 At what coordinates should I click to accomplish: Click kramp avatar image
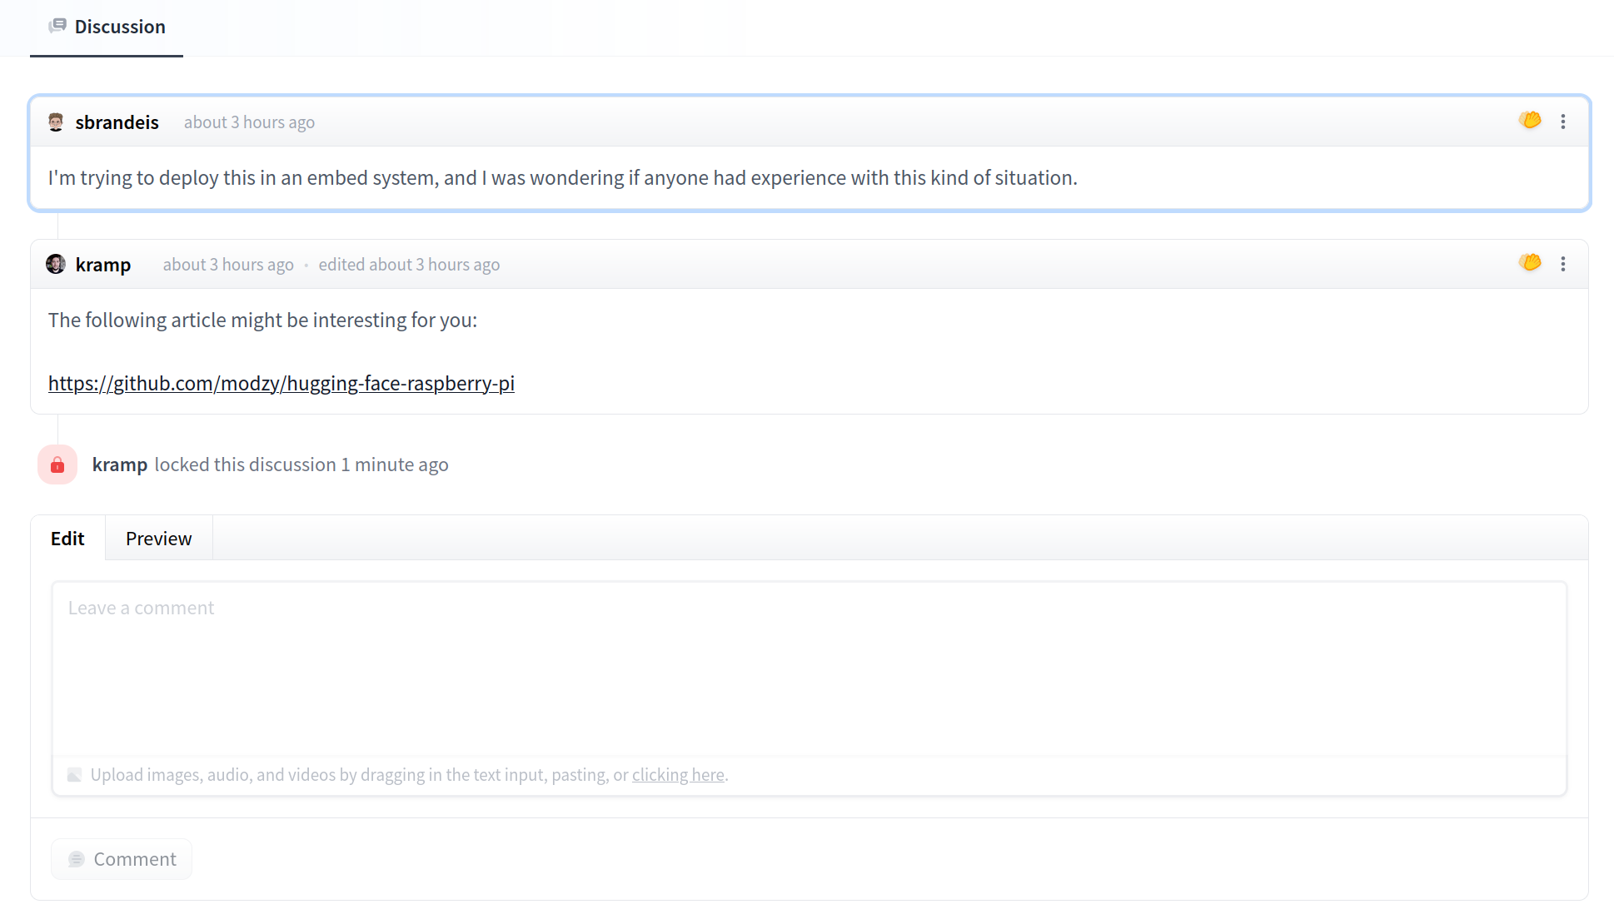pos(56,265)
